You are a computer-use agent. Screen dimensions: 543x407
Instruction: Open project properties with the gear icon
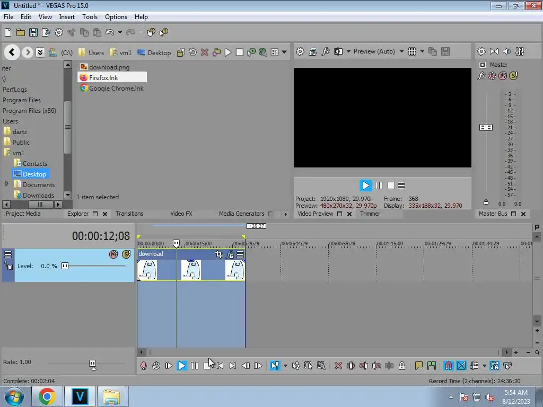point(59,32)
